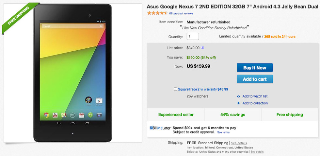Image resolution: width=320 pixels, height=156 pixels.
Task: Open BillMeLater See terms link
Action: 223,132
